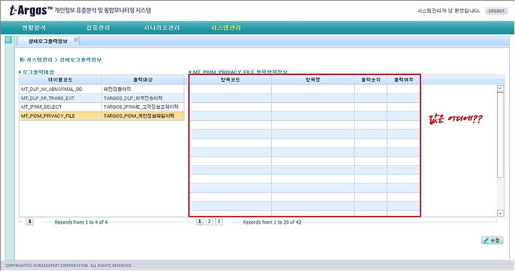Toggle the teal sidebar collapse icon
Screen dimensions: 515x271
[x=9, y=40]
